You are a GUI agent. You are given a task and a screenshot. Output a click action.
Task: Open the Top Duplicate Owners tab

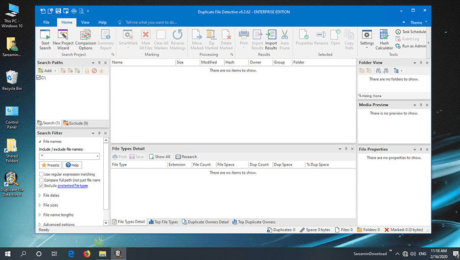(x=254, y=222)
